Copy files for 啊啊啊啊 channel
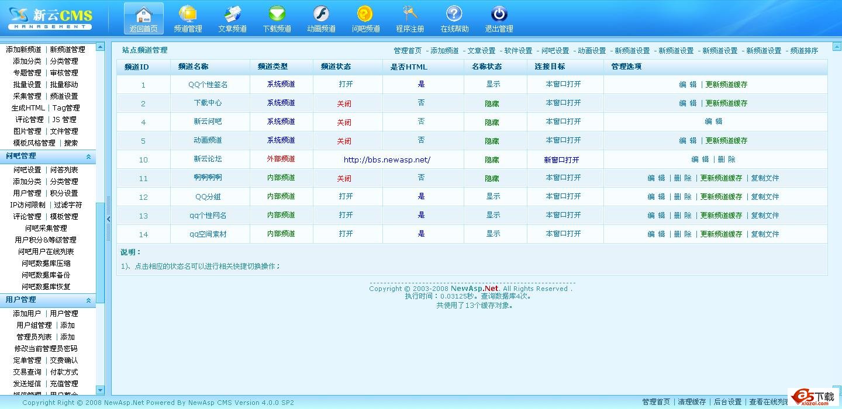This screenshot has width=842, height=409. 765,178
